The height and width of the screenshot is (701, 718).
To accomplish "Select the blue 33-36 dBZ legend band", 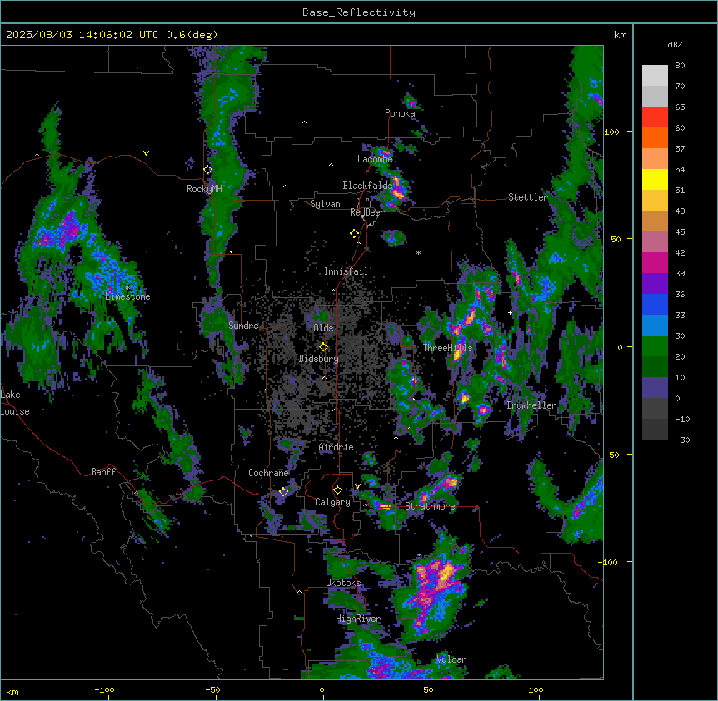I will tap(655, 304).
